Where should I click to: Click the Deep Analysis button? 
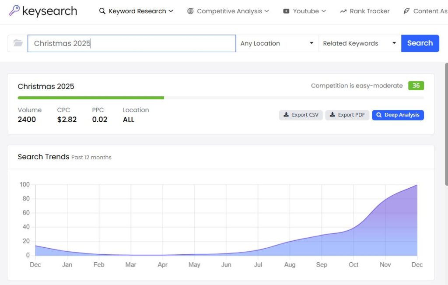tap(398, 115)
